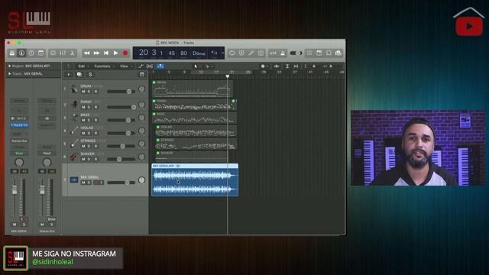Open the pointer Left-click Tool menu
The width and height of the screenshot is (489, 275).
[196, 66]
